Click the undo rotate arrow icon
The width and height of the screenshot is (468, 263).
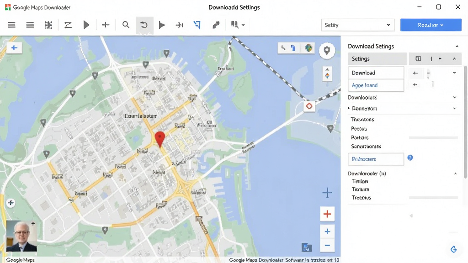(144, 25)
